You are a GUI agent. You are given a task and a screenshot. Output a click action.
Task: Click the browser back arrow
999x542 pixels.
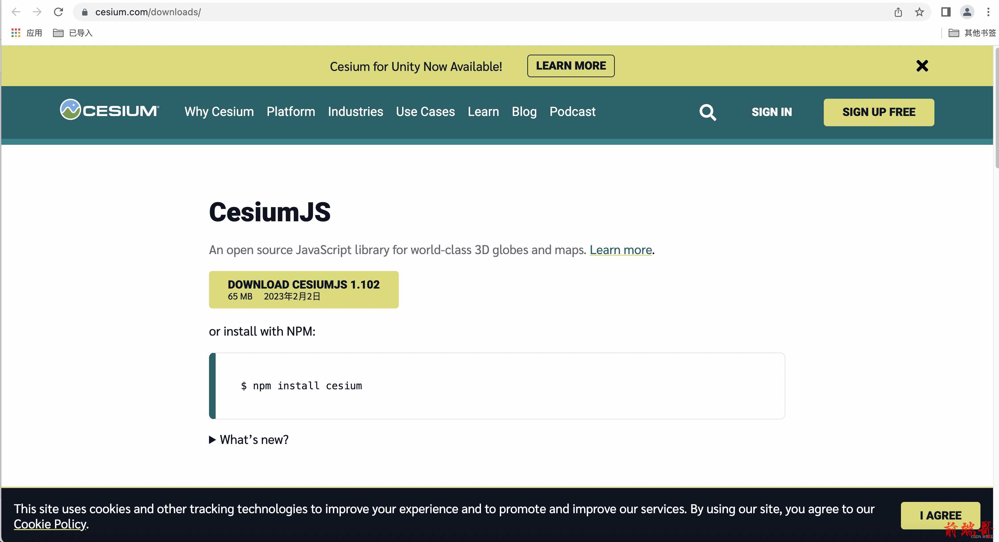pos(16,12)
